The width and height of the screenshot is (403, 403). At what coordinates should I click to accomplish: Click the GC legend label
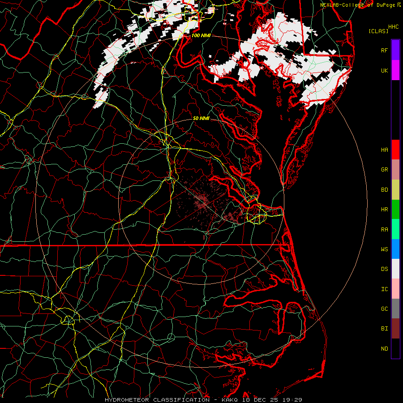[385, 309]
